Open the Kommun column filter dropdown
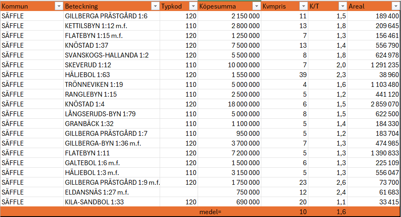The width and height of the screenshot is (401, 217). [x=59, y=6]
